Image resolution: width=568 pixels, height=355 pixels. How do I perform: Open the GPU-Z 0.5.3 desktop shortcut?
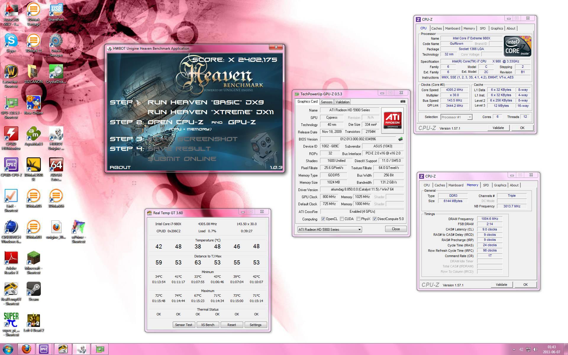point(11,107)
